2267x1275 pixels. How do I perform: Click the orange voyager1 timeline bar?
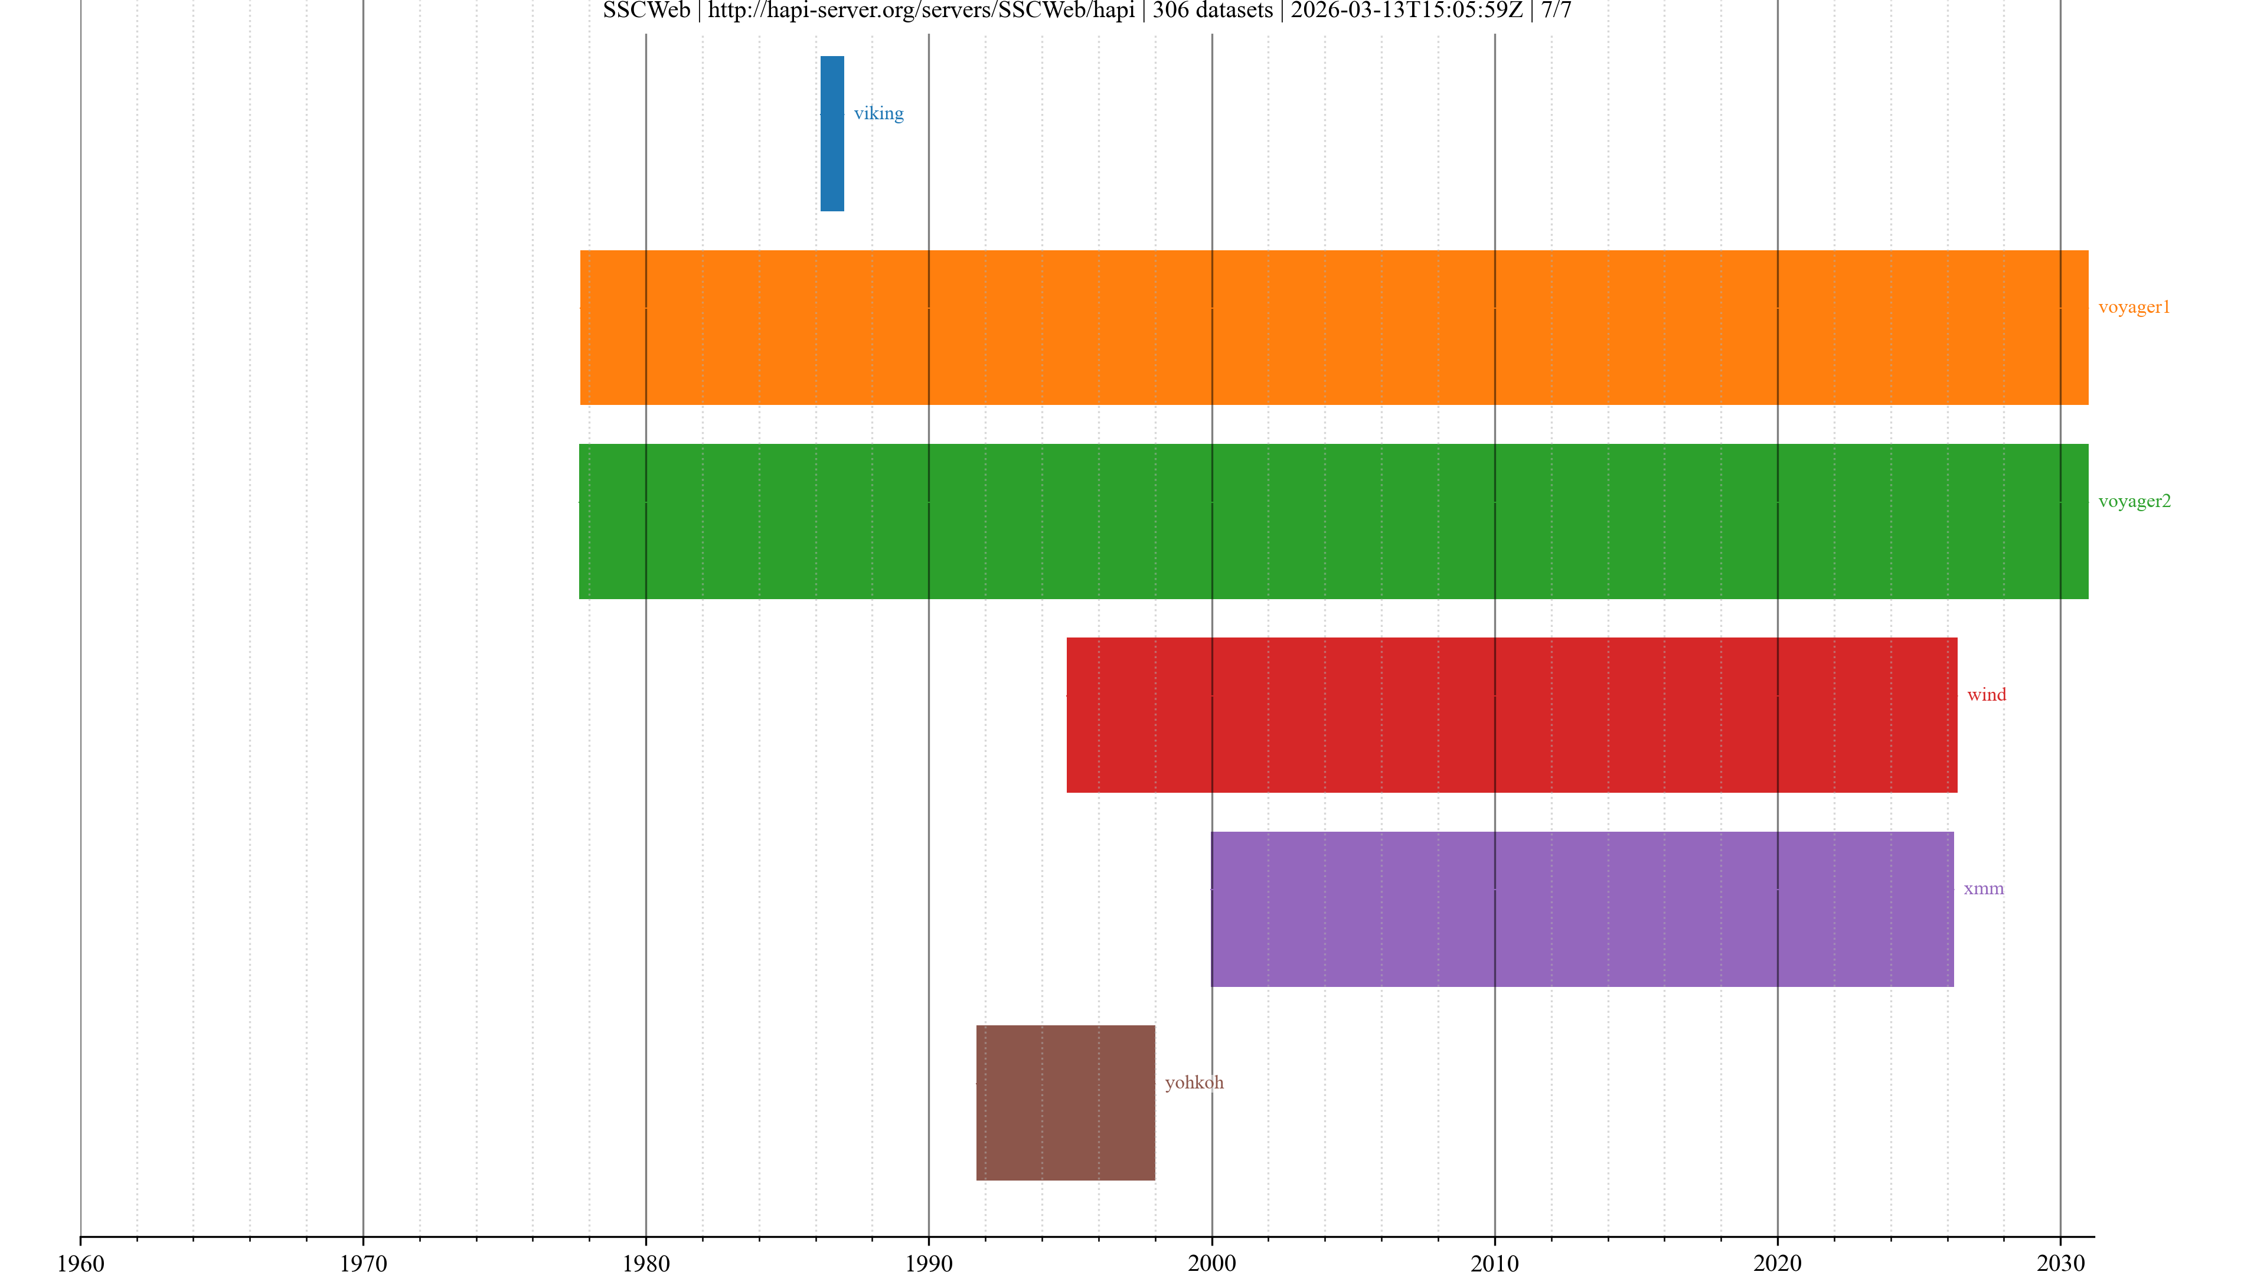click(1333, 328)
